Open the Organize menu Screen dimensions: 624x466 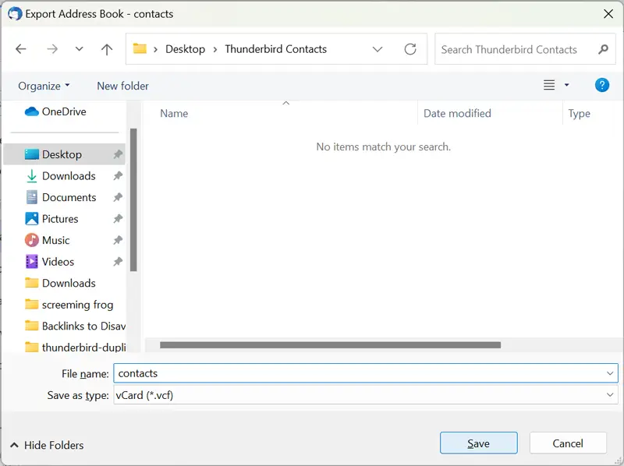tap(44, 86)
